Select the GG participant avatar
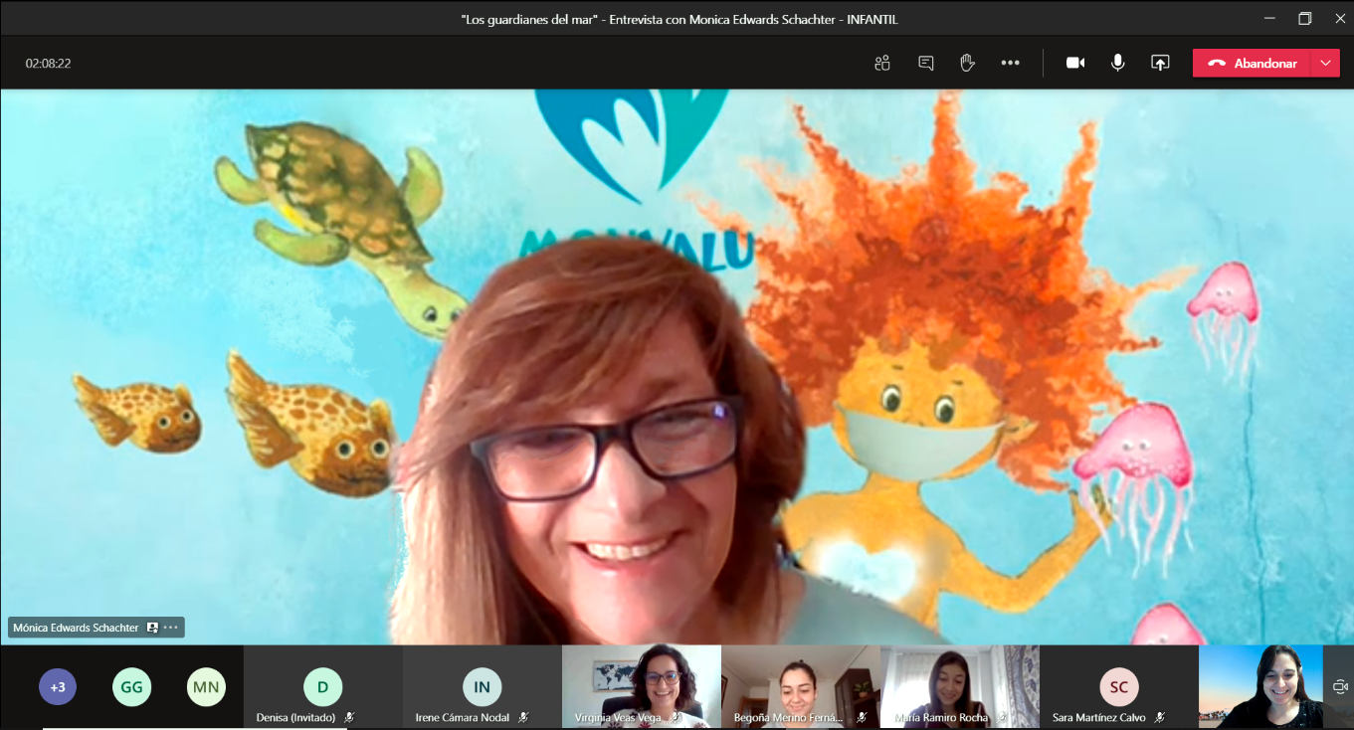The height and width of the screenshot is (730, 1354). coord(131,686)
